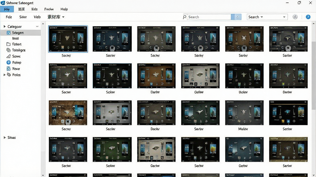The width and height of the screenshot is (316, 177).
Task: Select the Peve icon in the sidebar
Action: [8, 69]
